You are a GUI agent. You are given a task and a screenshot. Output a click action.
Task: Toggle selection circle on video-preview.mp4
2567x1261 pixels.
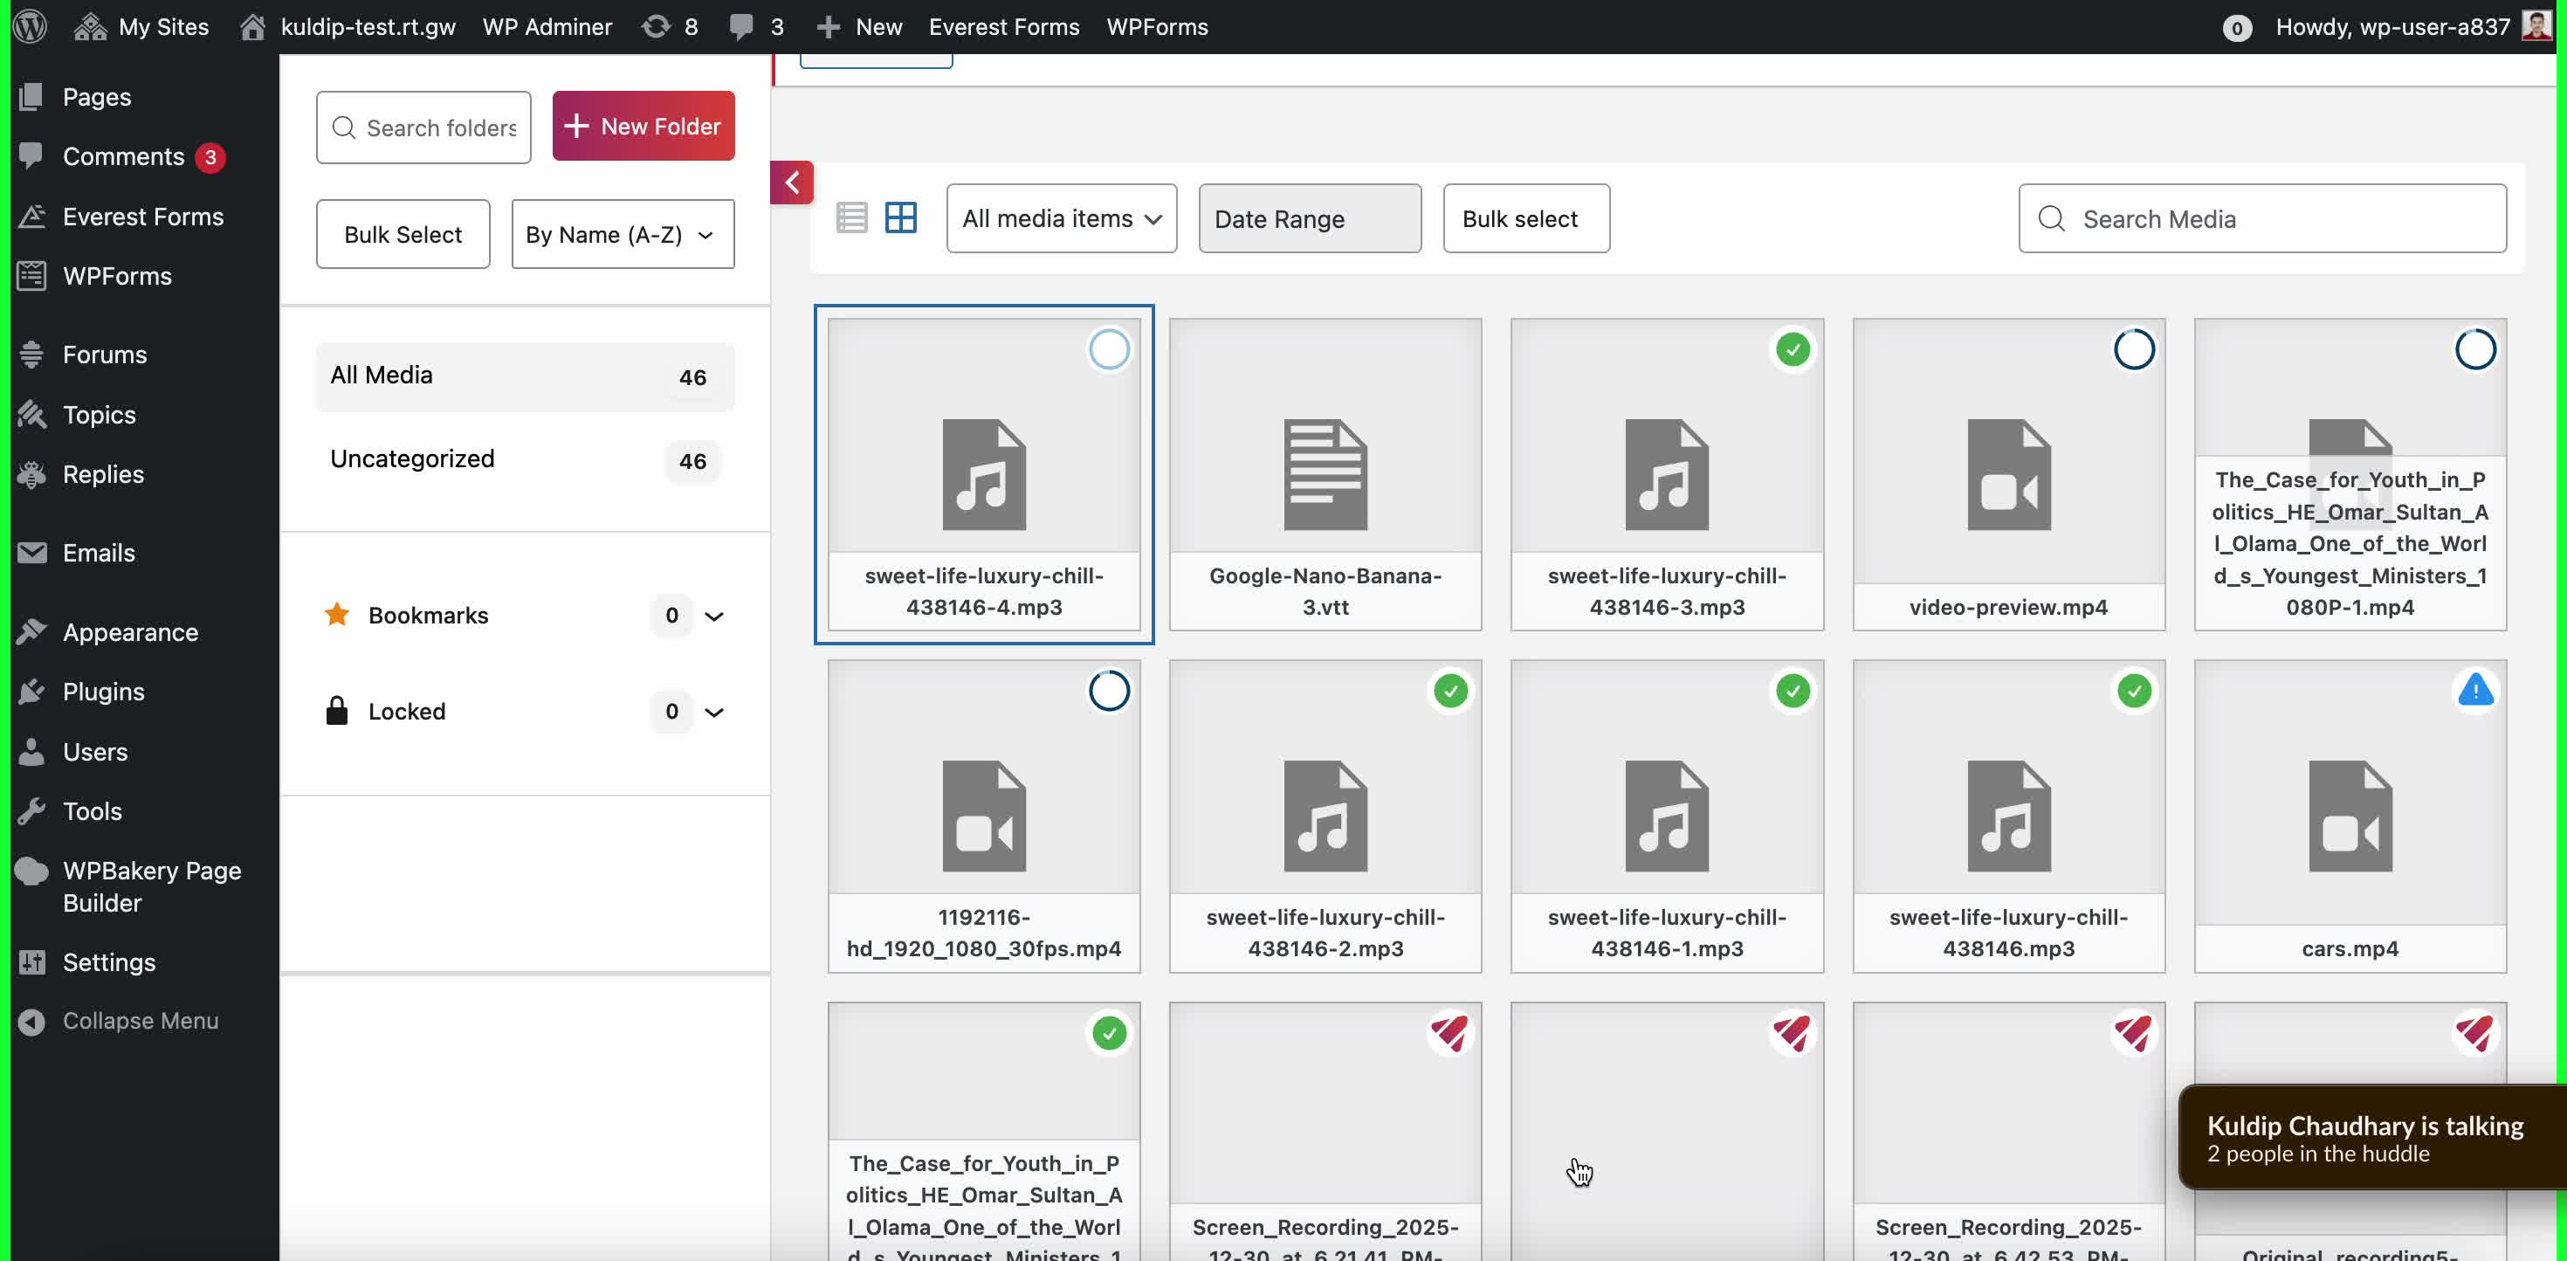[2134, 350]
